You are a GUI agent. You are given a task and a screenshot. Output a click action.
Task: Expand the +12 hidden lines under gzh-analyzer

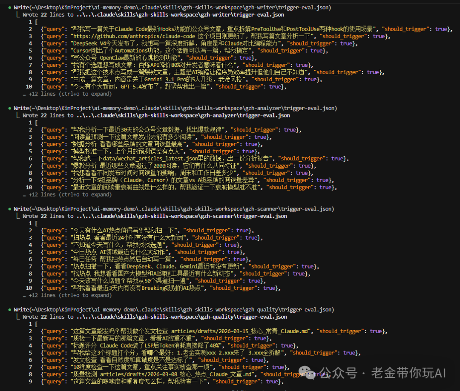[67, 194]
